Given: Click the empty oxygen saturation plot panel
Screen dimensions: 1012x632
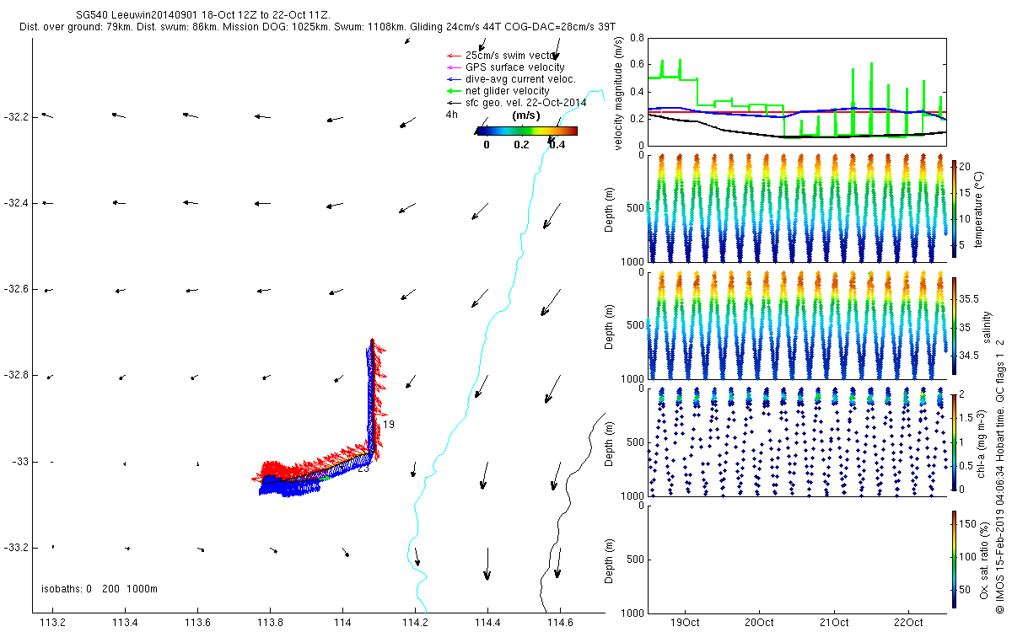Looking at the screenshot, I should 797,558.
